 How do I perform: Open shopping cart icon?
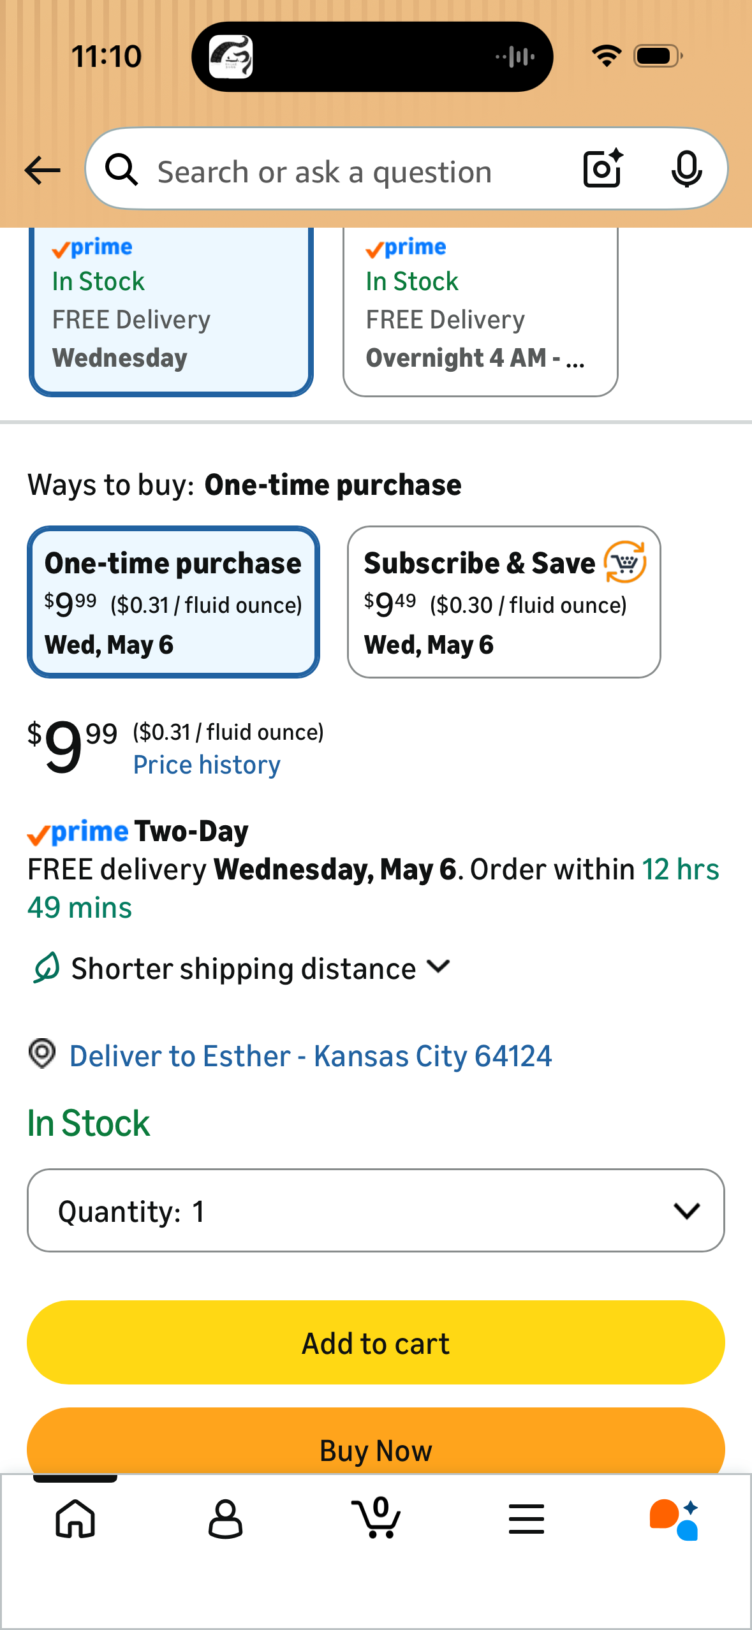coord(376,1518)
